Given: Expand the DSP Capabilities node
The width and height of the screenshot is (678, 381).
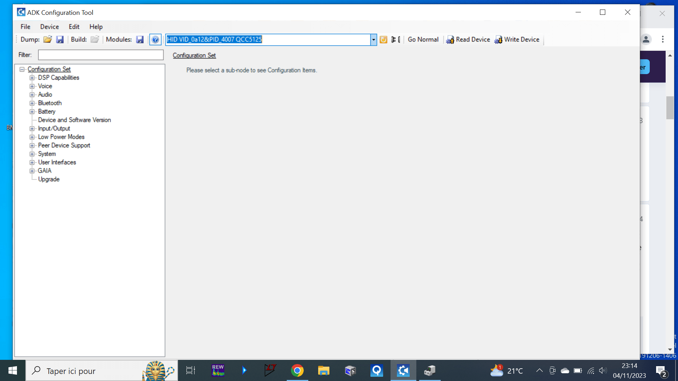Looking at the screenshot, I should (x=32, y=78).
